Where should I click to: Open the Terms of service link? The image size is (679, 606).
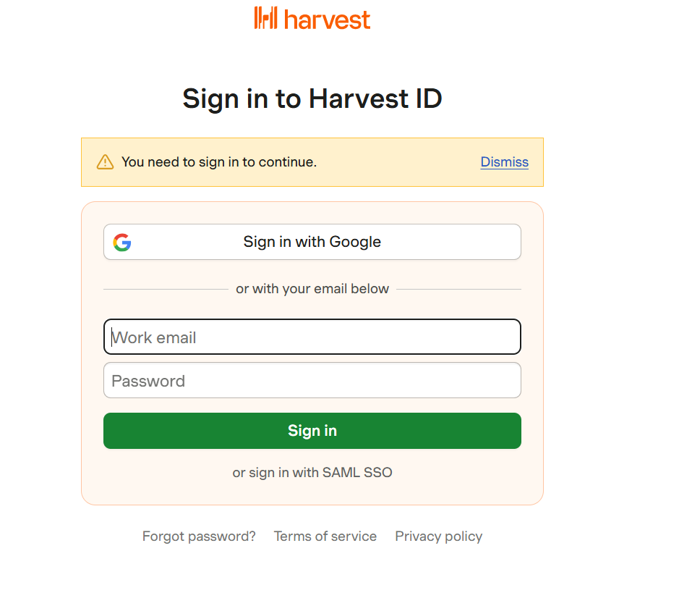[325, 536]
